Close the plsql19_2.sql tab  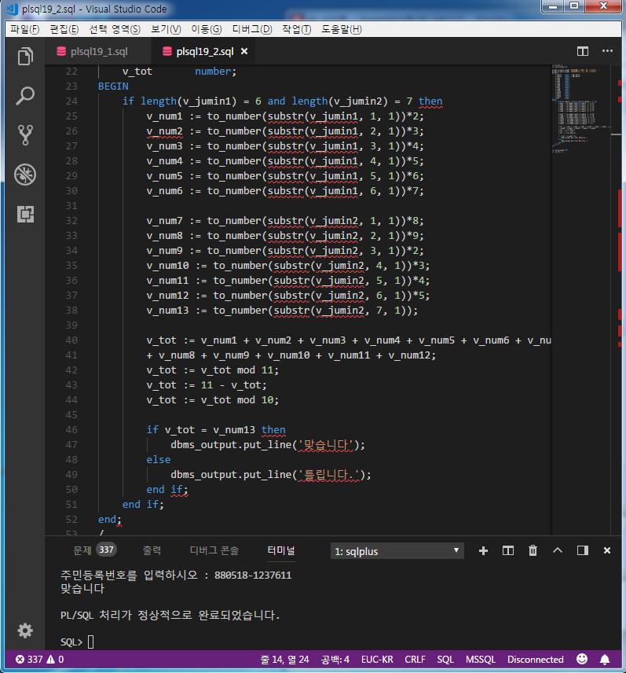click(x=244, y=52)
